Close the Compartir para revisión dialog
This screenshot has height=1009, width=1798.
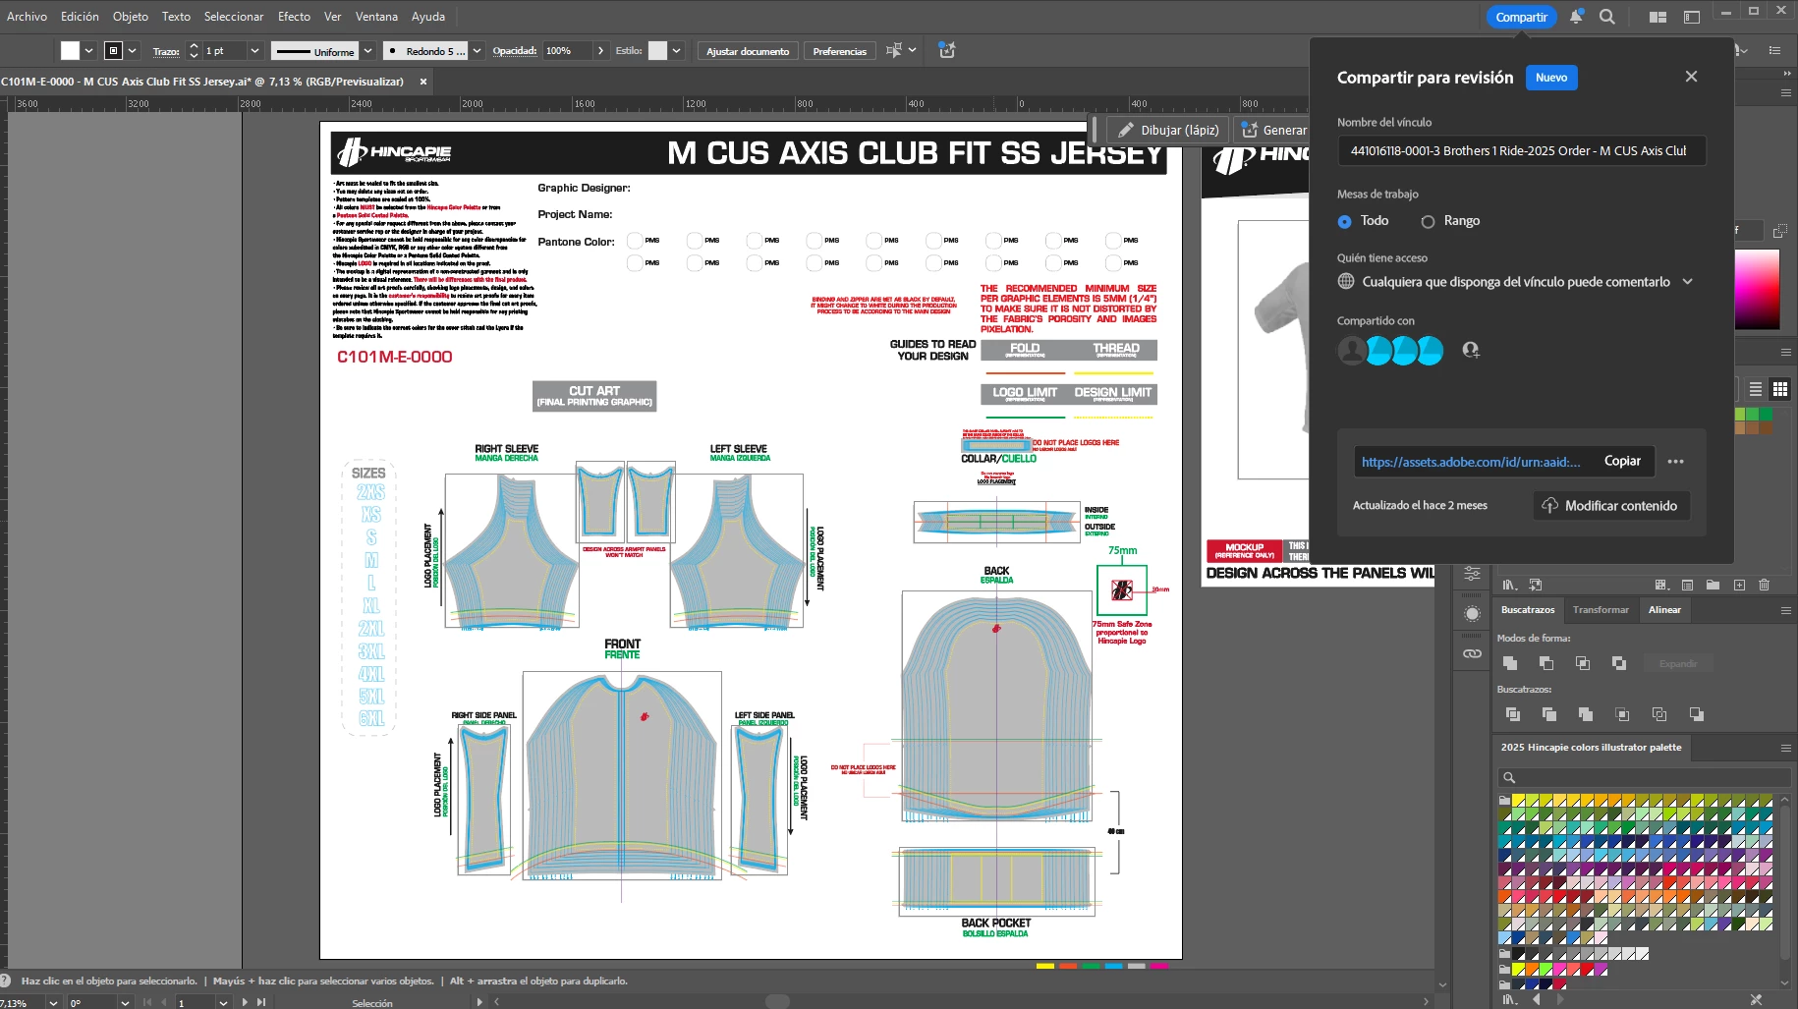coord(1691,77)
